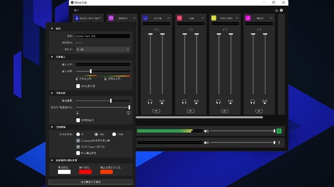Mute the lower output mix speaker icon
Image resolution: width=334 pixels, height=187 pixels.
point(206,143)
